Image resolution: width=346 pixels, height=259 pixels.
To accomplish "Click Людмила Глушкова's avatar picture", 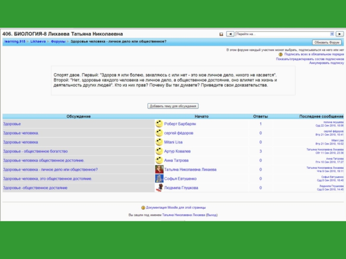I will tap(159, 188).
